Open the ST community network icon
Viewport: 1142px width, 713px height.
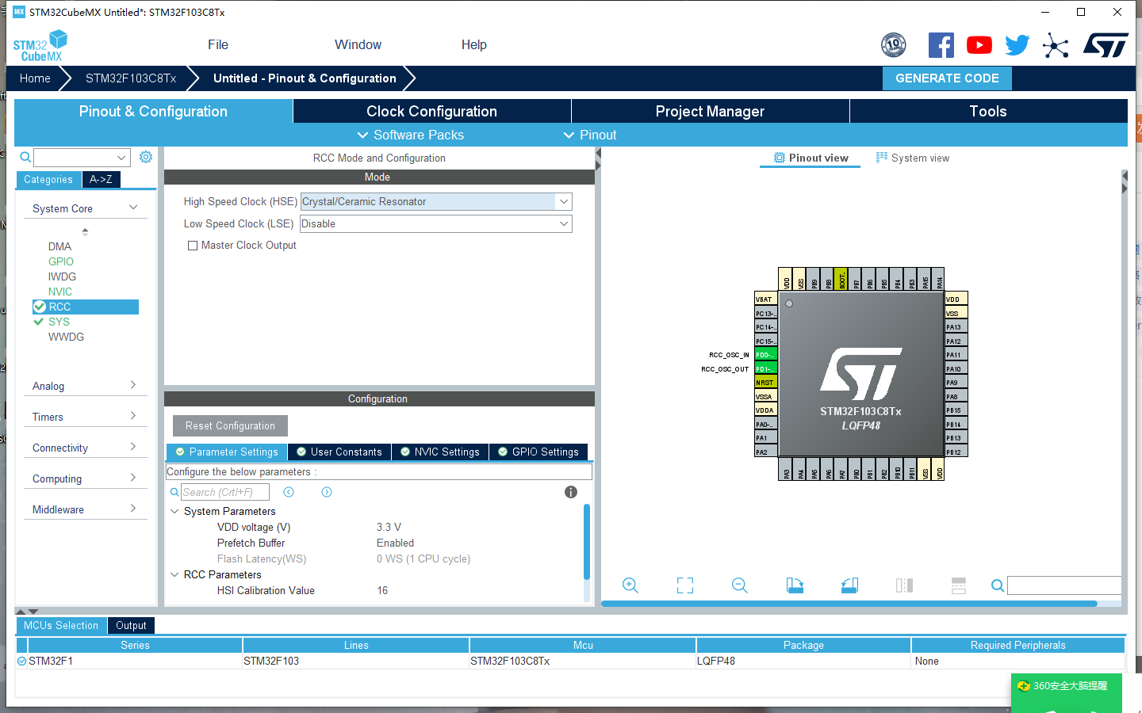click(1056, 45)
